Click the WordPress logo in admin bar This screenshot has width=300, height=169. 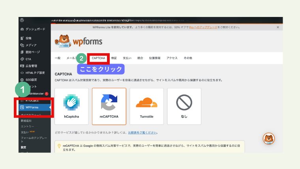click(22, 20)
